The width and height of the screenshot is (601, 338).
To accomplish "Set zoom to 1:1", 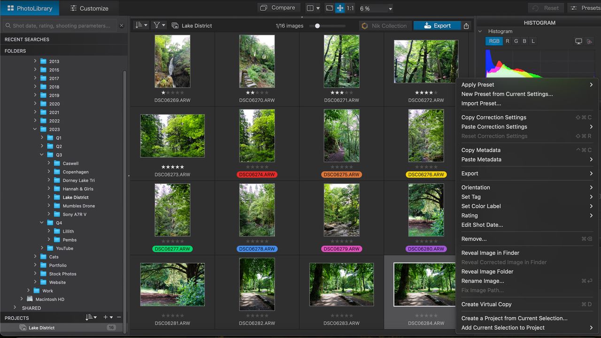I will [350, 8].
